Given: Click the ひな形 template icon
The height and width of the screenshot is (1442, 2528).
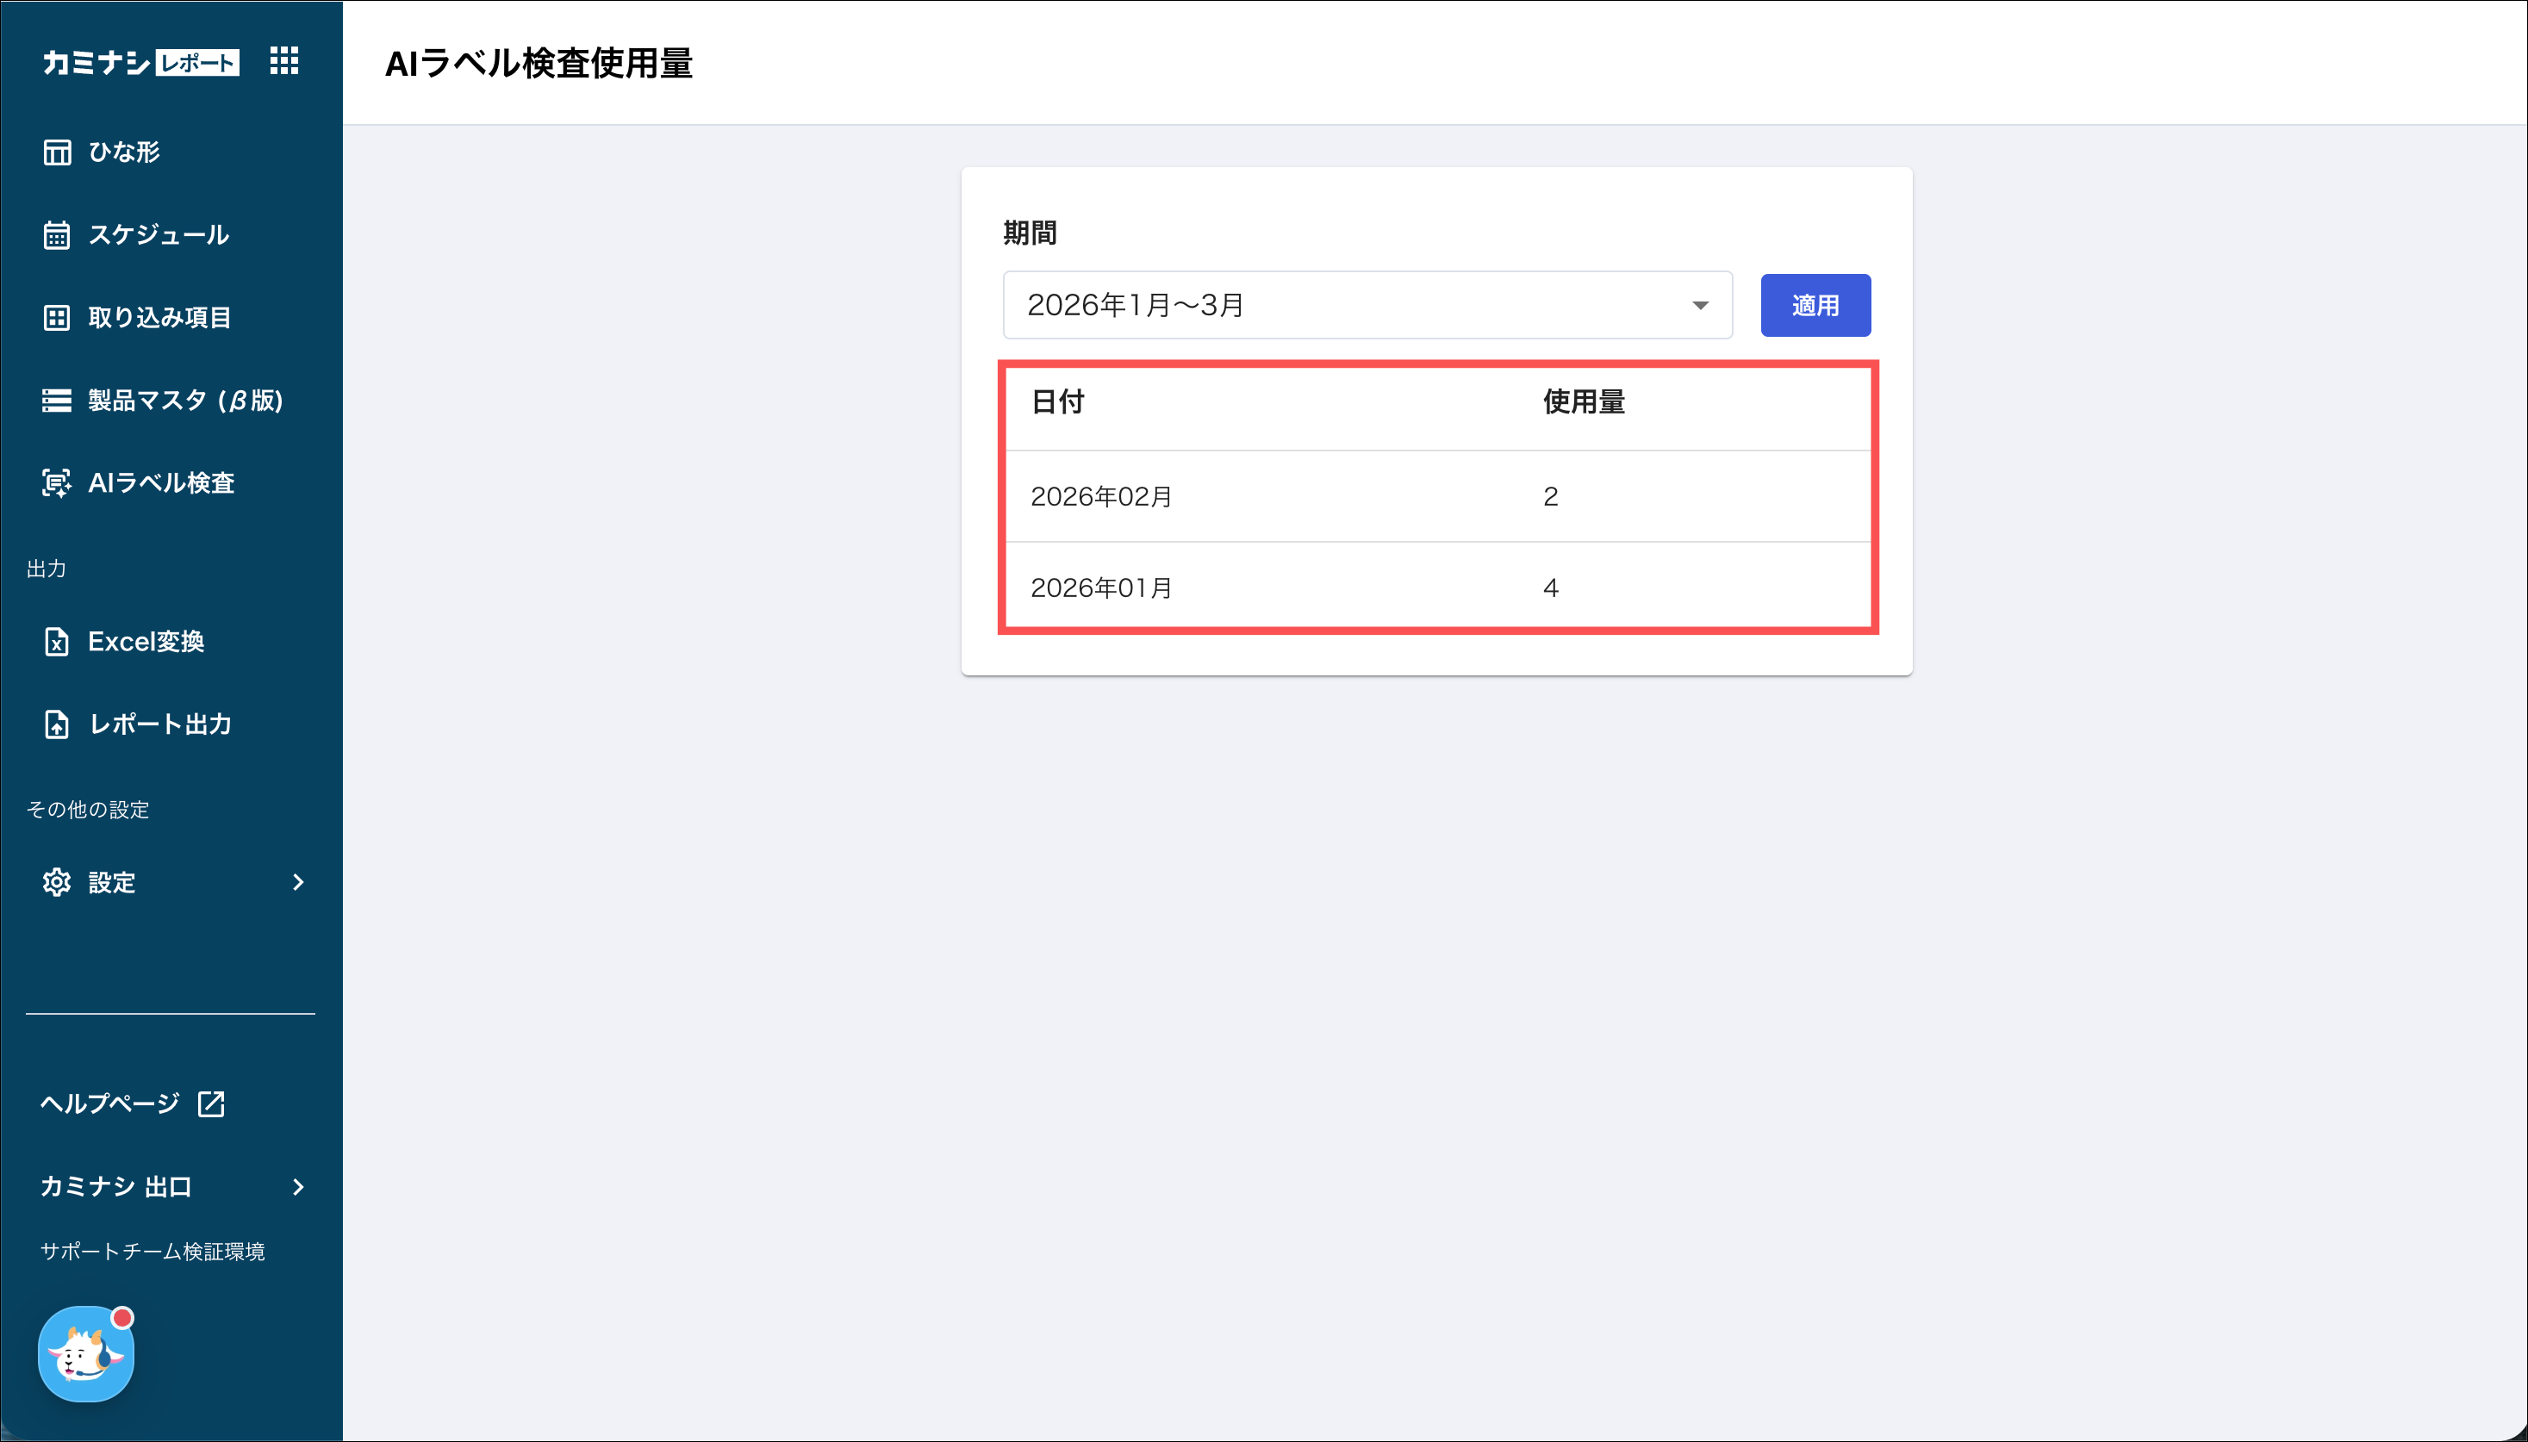Looking at the screenshot, I should point(57,152).
